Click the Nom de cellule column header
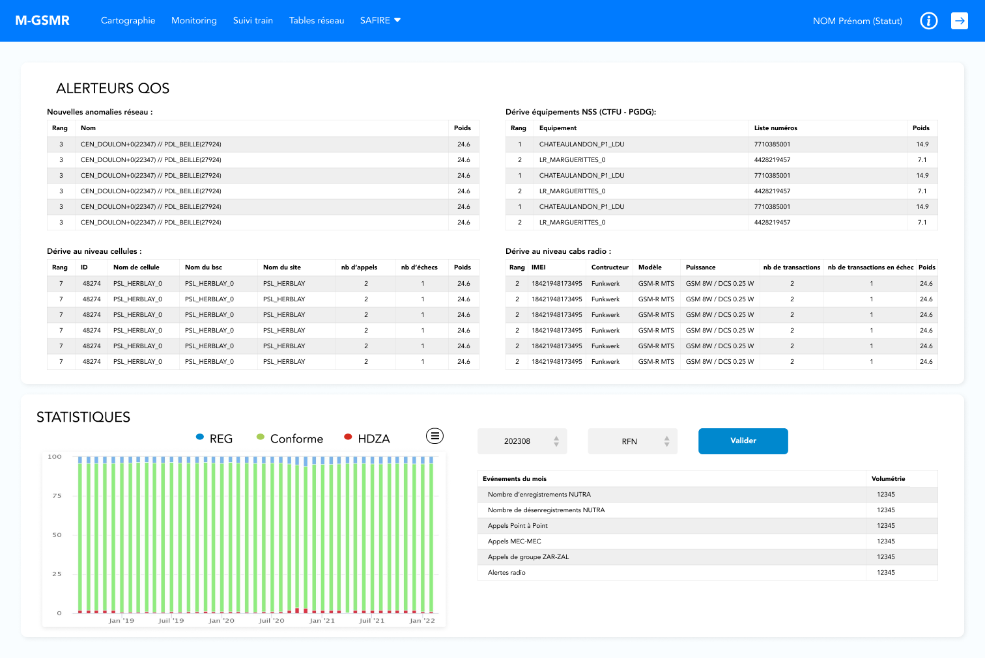This screenshot has height=658, width=985. pos(136,267)
